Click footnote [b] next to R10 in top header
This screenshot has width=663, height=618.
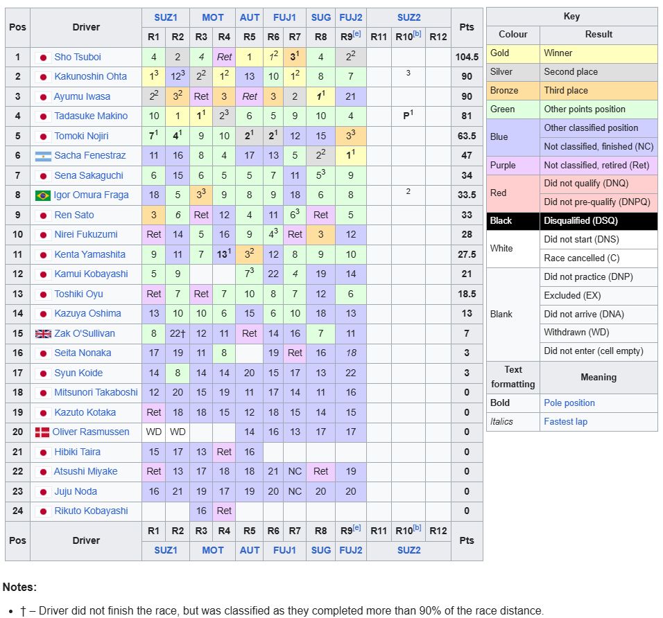[417, 33]
